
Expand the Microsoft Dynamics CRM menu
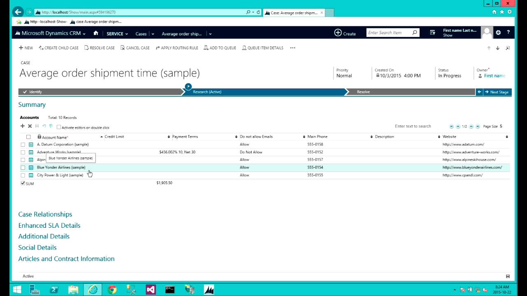tap(84, 34)
